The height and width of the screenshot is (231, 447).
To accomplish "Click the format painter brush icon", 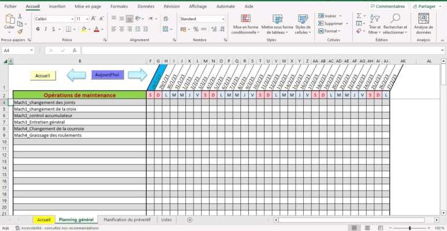I will (x=21, y=31).
